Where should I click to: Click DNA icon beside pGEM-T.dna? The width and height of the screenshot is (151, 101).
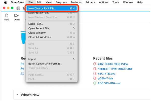click(x=95, y=78)
